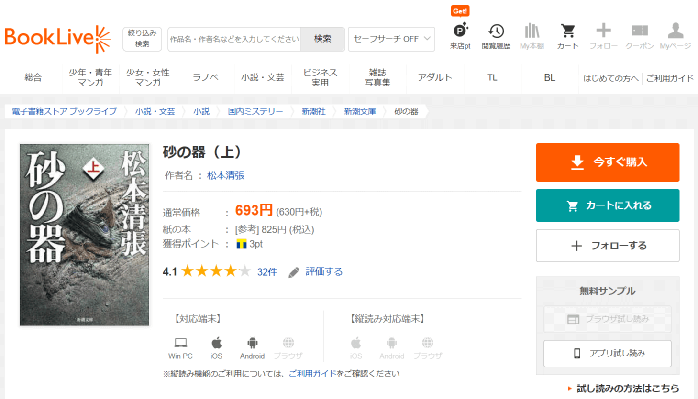Open the 絞り込み検索 filter search
This screenshot has height=399, width=698.
click(x=142, y=39)
